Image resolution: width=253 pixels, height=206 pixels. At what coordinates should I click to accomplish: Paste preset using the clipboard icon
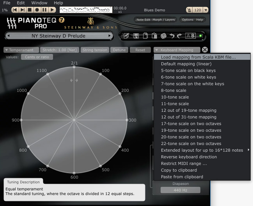point(154,36)
